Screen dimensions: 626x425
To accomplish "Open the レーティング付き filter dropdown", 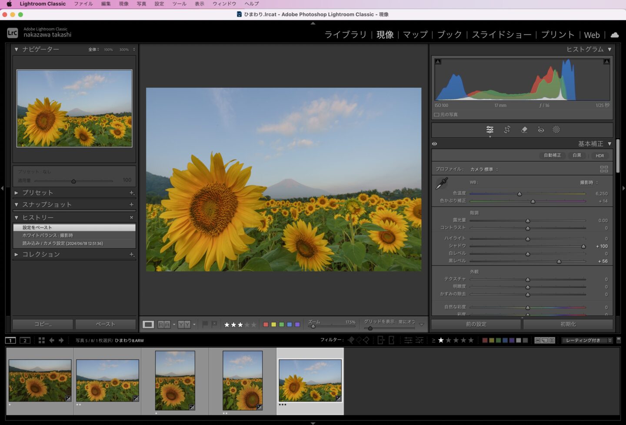I will tap(587, 340).
